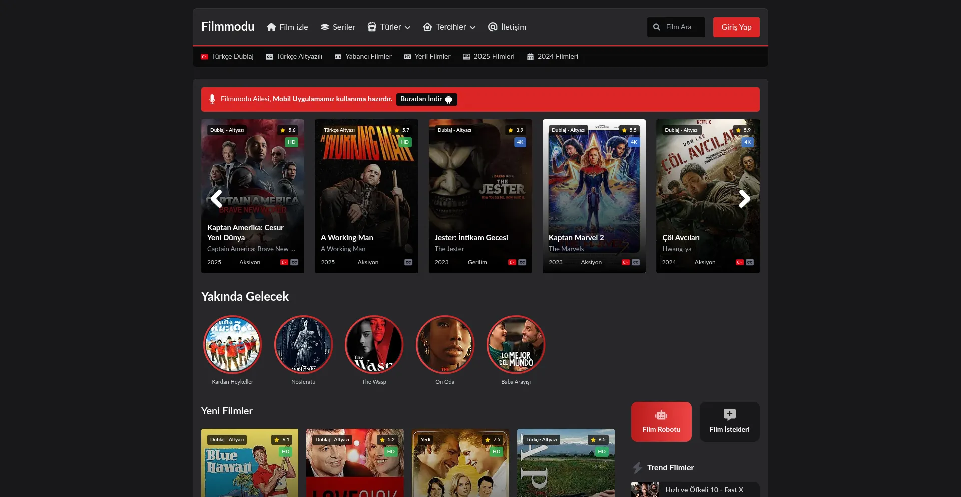Image resolution: width=961 pixels, height=497 pixels.
Task: Show next slider movies with right arrow
Action: [744, 199]
